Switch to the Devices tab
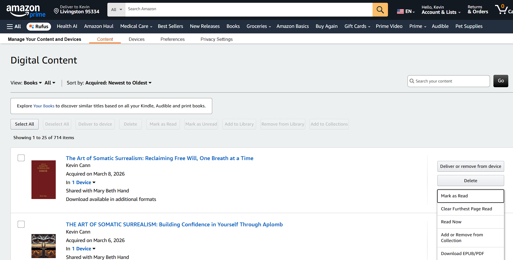 [x=137, y=39]
